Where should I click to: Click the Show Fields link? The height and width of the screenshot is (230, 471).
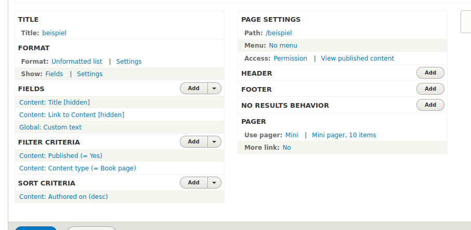(x=54, y=74)
